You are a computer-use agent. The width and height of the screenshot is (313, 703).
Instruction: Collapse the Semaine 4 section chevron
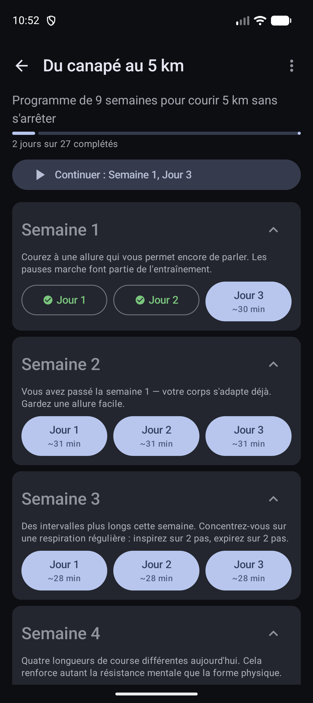tap(273, 634)
